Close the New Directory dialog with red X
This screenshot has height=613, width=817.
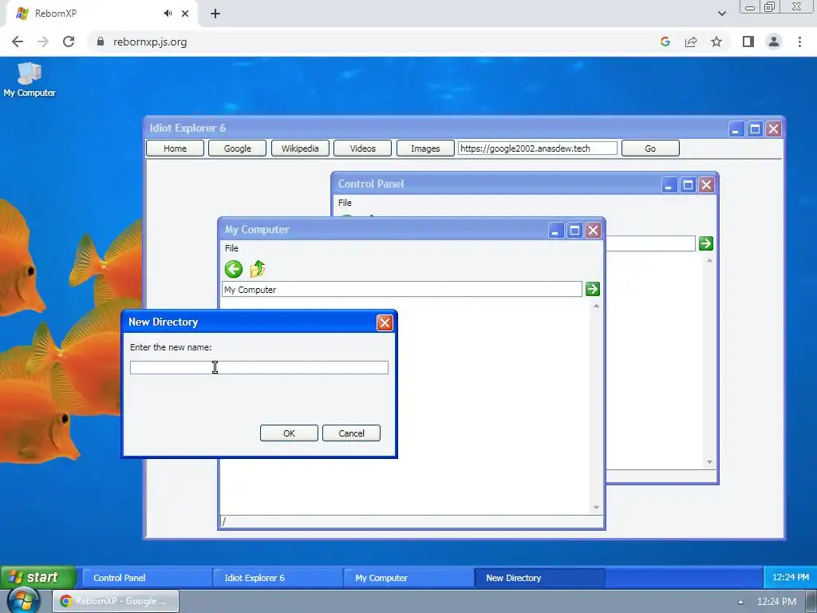click(x=385, y=322)
